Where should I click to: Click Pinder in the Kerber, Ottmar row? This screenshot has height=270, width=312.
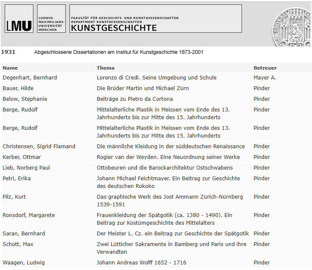262,157
